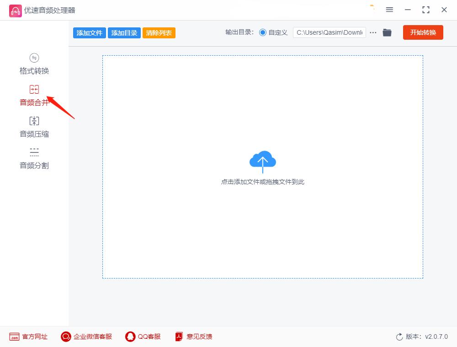Click the 意见反馈 document icon
The image size is (457, 347).
(x=179, y=337)
